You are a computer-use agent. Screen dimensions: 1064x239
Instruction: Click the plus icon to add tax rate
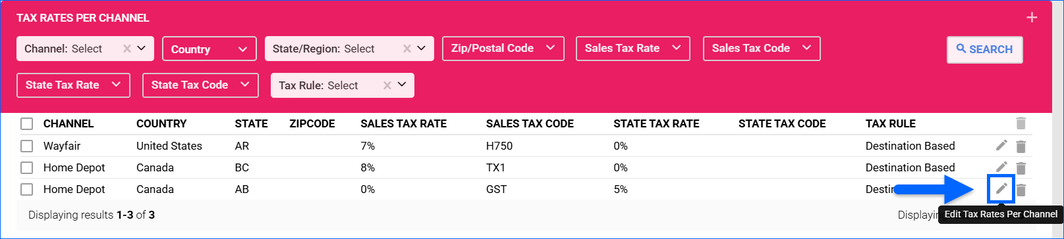pyautogui.click(x=1032, y=18)
